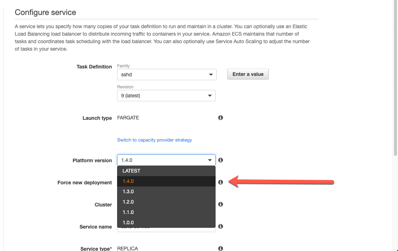
Task: Choose platform version 1.3.0
Action: [166, 192]
